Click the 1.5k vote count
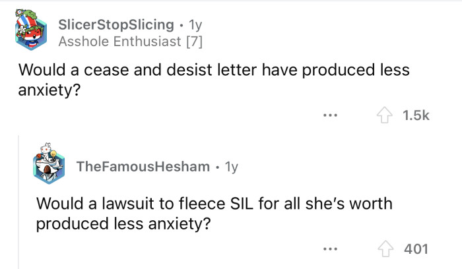The width and height of the screenshot is (462, 269). tap(416, 116)
